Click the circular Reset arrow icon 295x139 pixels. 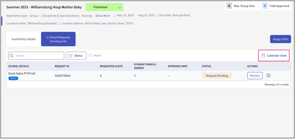pos(90,56)
